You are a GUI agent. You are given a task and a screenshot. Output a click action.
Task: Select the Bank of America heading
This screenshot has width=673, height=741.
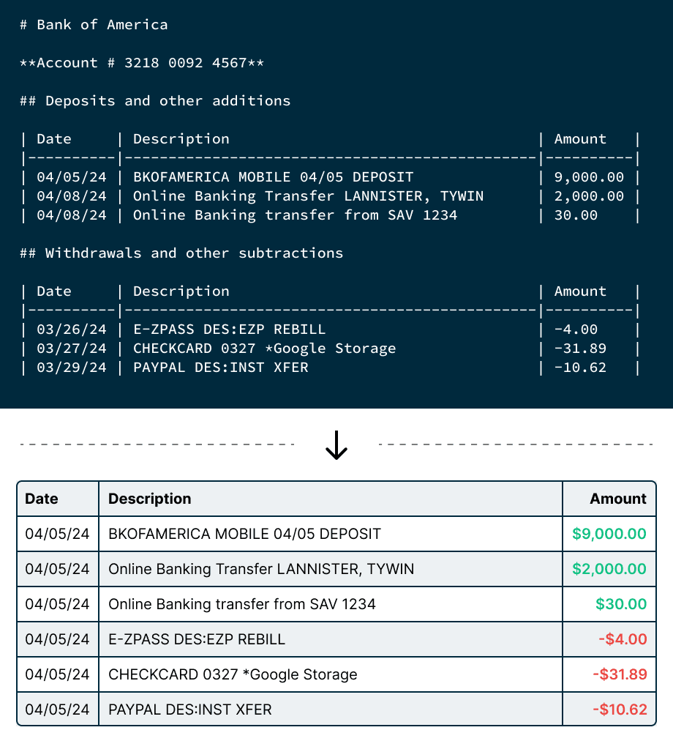point(94,24)
